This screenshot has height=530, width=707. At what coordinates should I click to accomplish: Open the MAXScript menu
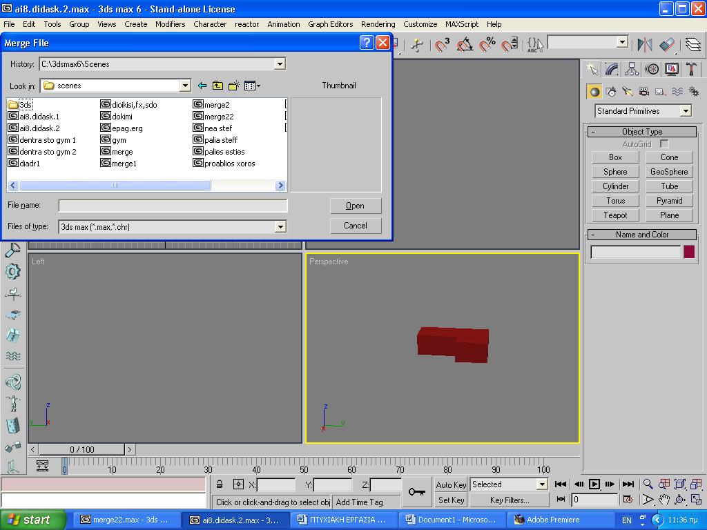pos(462,24)
